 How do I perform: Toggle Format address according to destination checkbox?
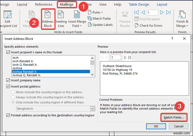[8, 115]
